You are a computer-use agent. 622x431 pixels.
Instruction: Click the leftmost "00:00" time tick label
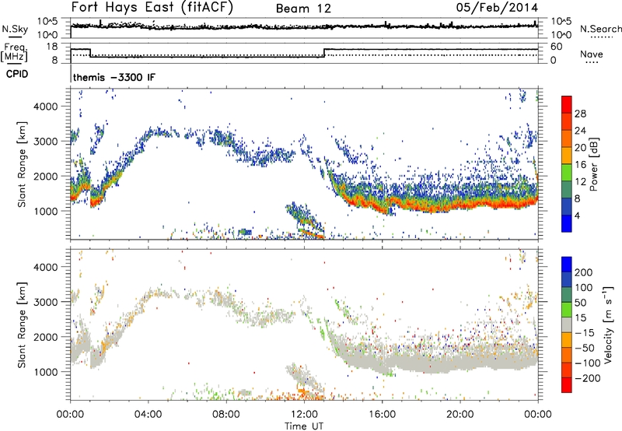(x=70, y=415)
